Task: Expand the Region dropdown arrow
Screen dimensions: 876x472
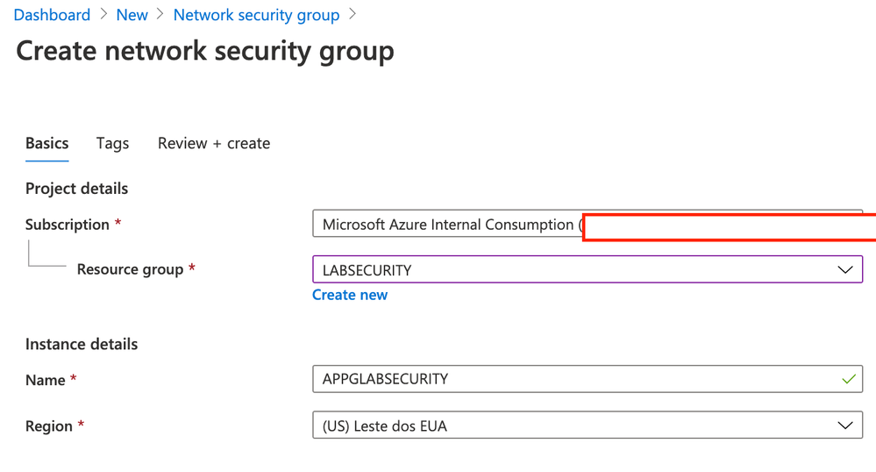Action: click(844, 426)
